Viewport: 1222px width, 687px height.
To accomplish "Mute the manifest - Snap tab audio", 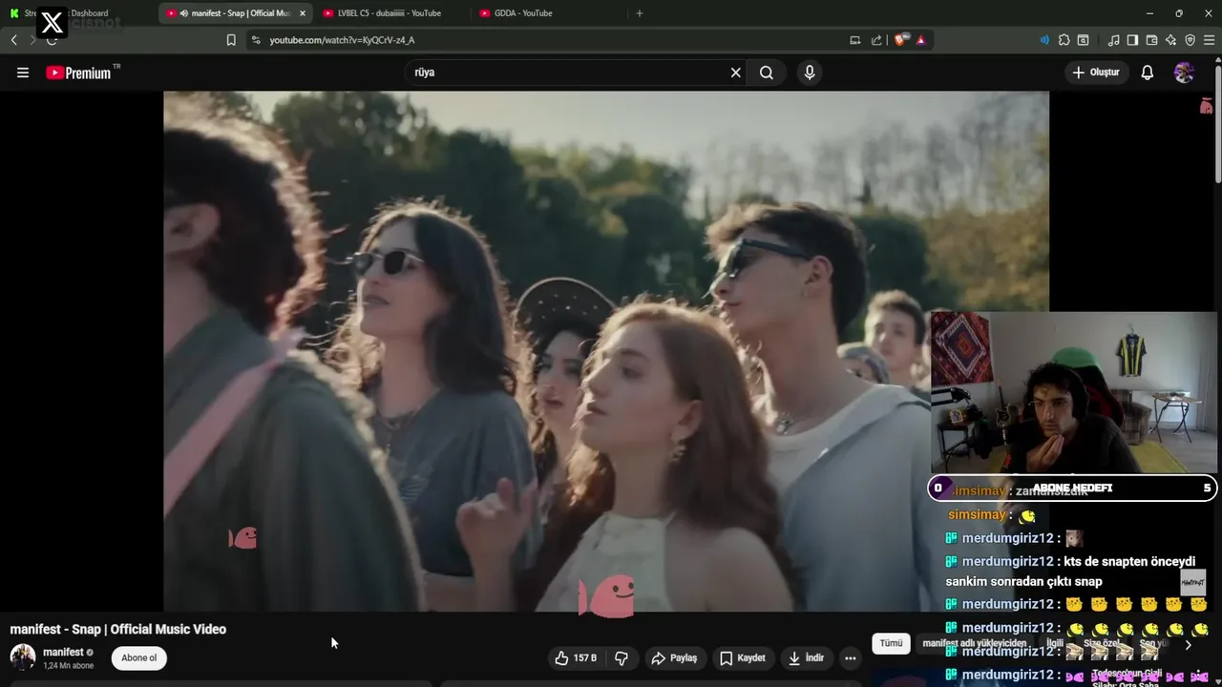I will tap(184, 13).
